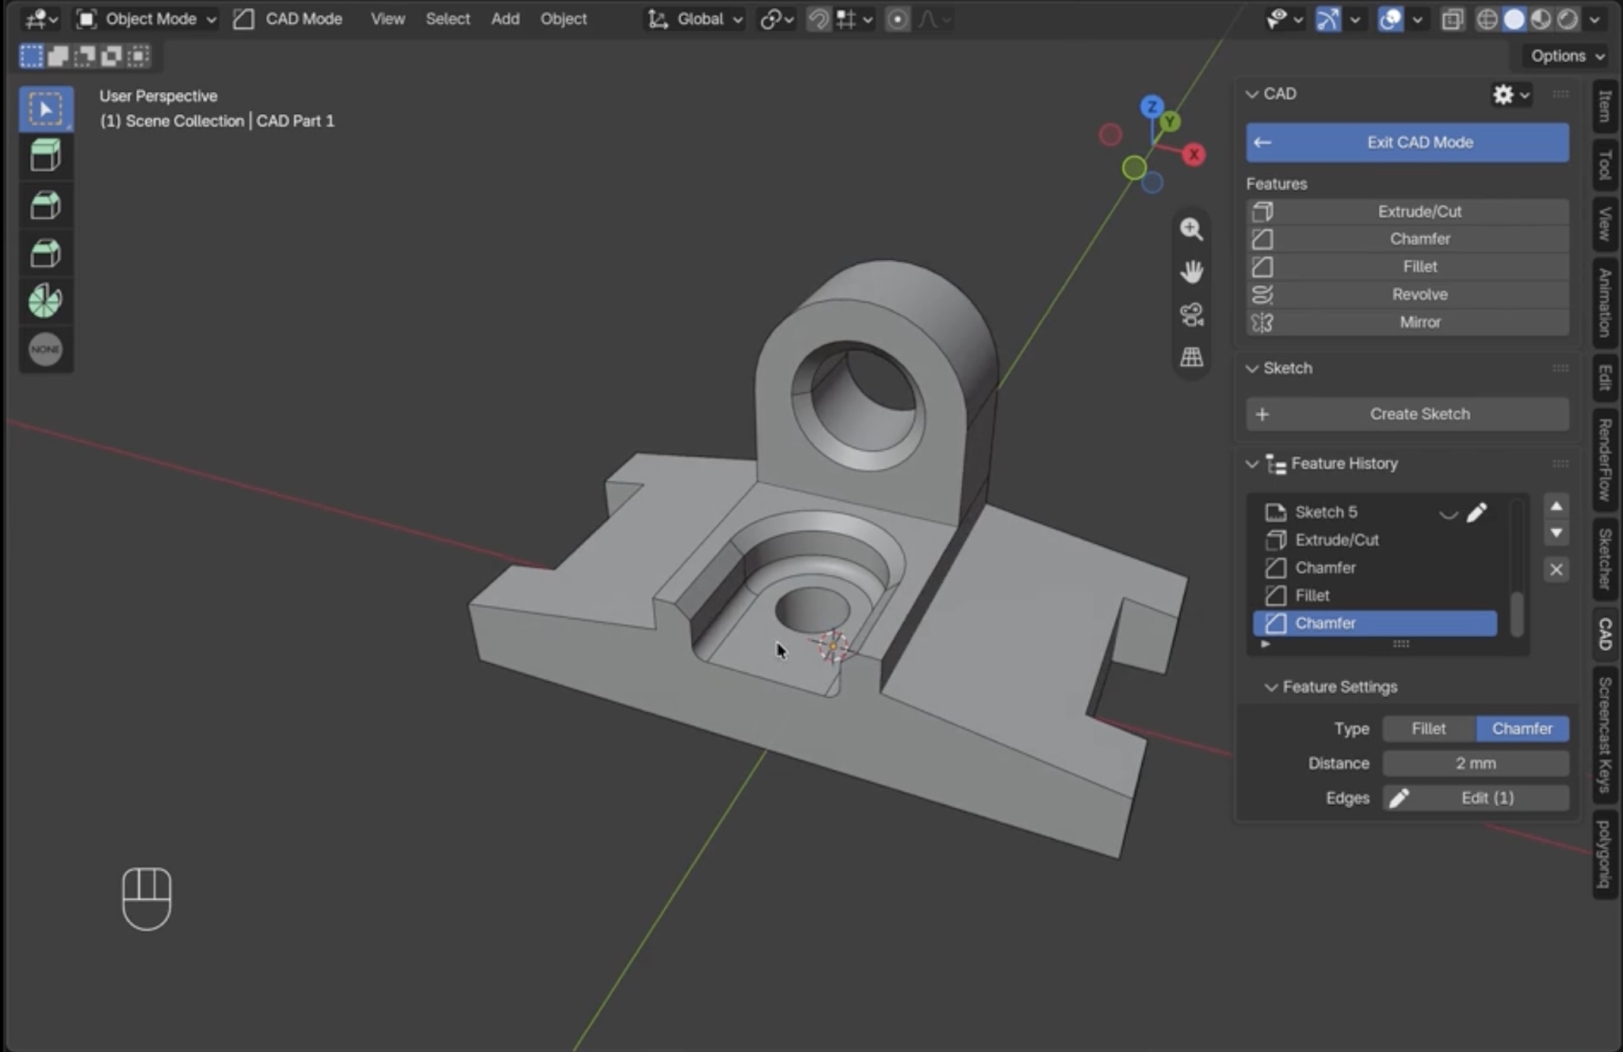The height and width of the screenshot is (1052, 1623).
Task: Click the Distance 2 mm field
Action: click(x=1476, y=764)
